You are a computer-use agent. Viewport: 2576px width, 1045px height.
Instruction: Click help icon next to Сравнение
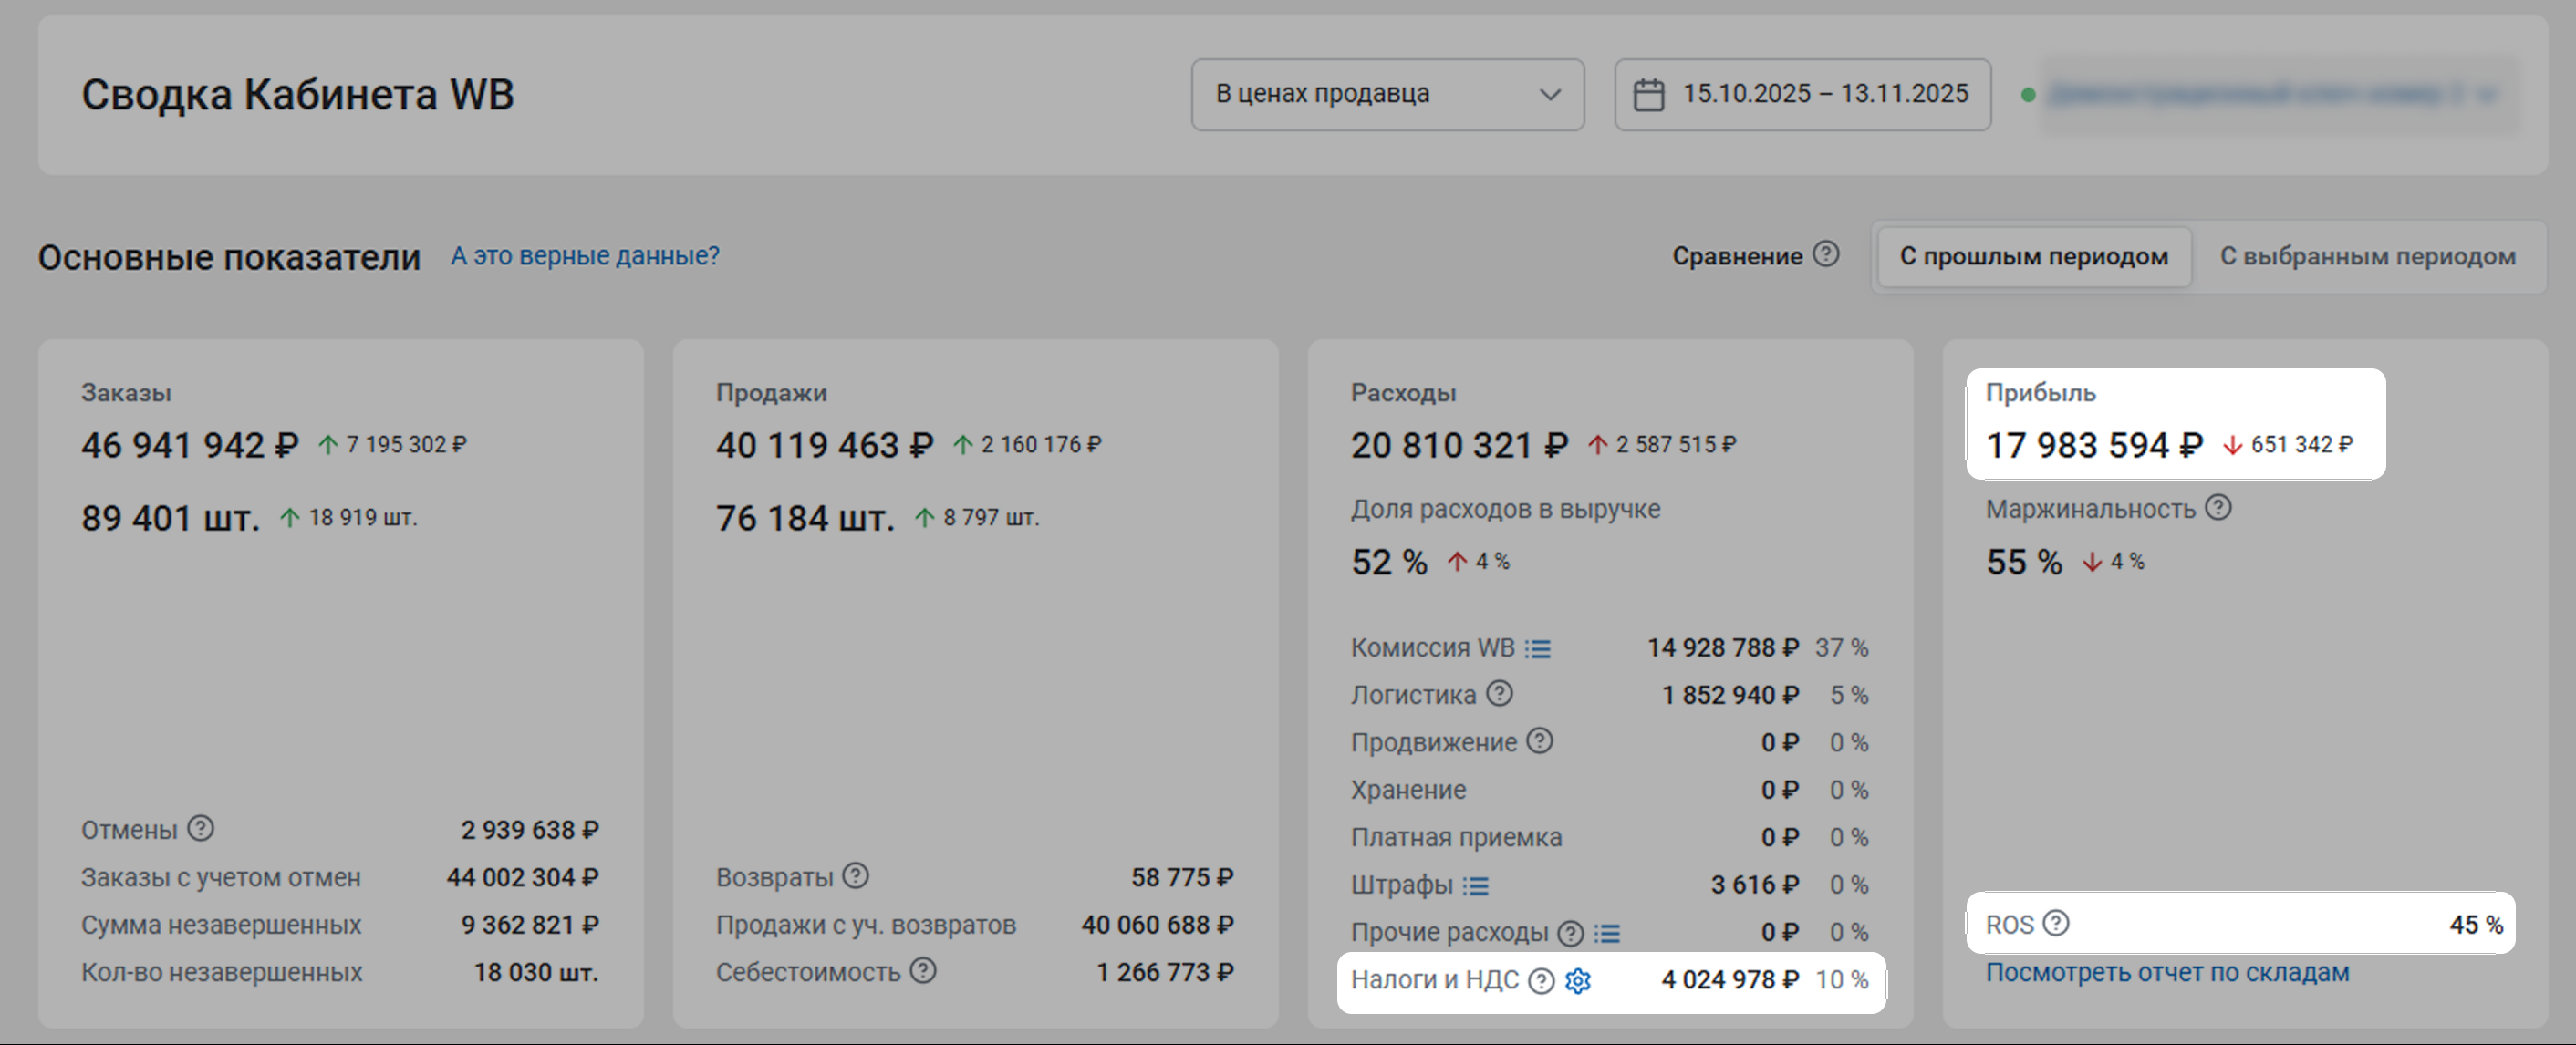1826,254
